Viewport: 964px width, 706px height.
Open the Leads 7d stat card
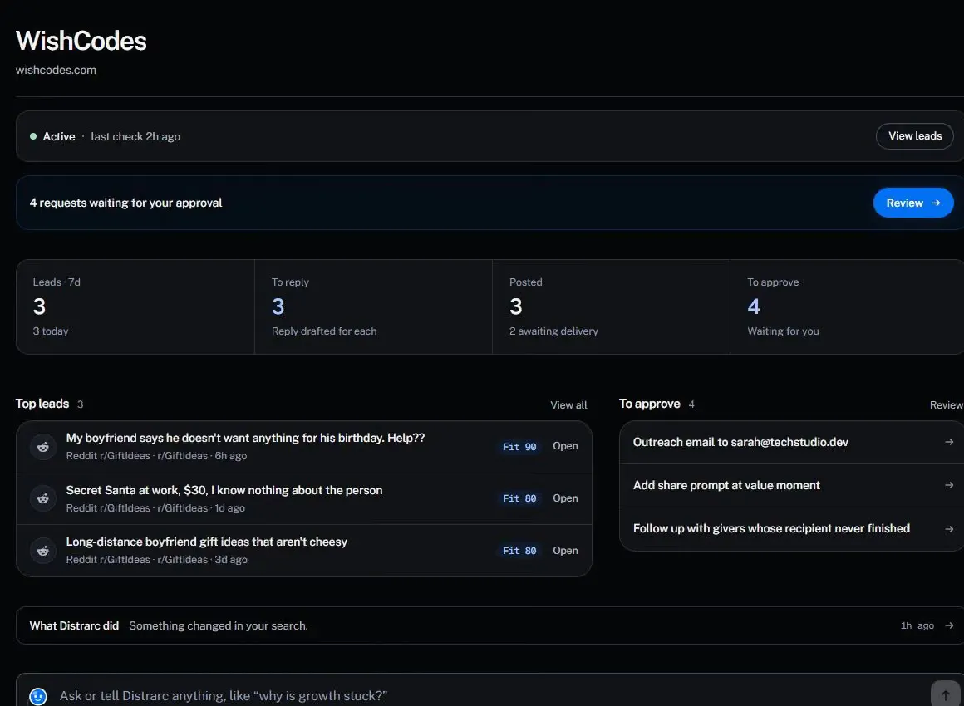135,306
